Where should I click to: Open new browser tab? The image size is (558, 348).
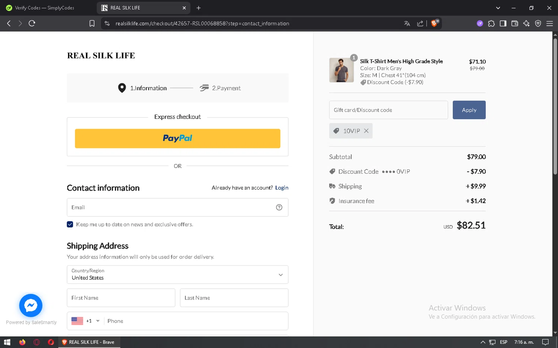[199, 8]
